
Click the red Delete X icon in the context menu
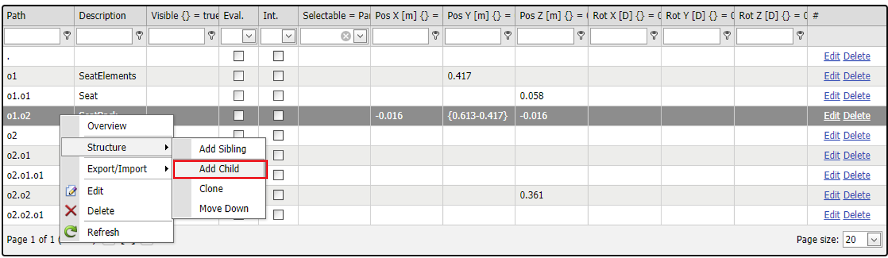point(71,211)
